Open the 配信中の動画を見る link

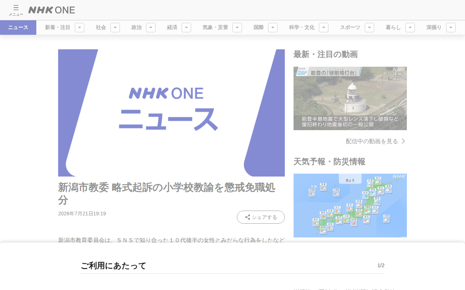point(376,141)
